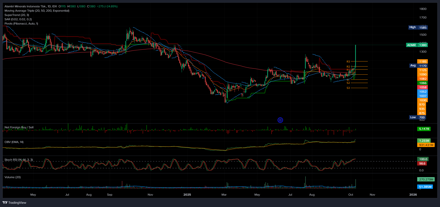The width and height of the screenshot is (440, 207).
Task: Click the 2025 marker on time axis
Action: tap(187, 195)
